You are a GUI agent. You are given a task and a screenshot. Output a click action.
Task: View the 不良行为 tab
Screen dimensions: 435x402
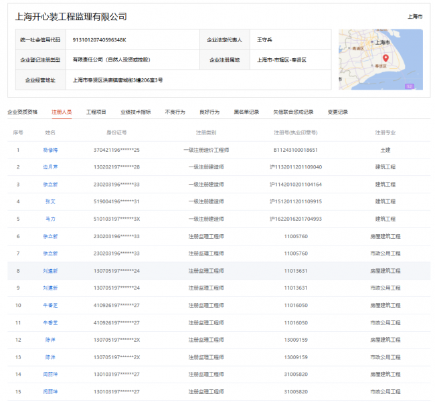tap(175, 112)
